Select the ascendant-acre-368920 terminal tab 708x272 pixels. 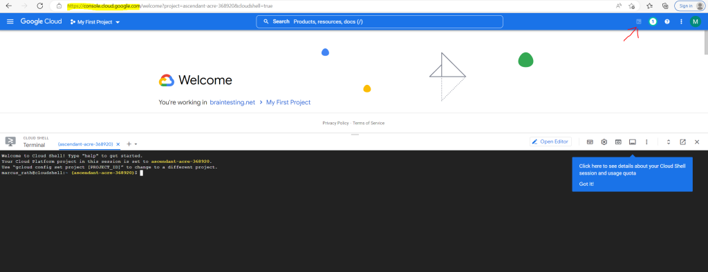pos(85,144)
